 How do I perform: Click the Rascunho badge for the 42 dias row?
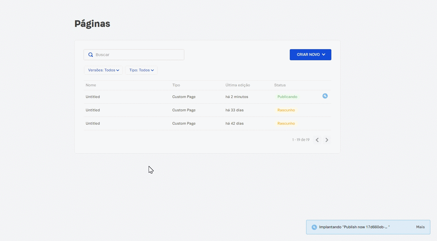[286, 124]
